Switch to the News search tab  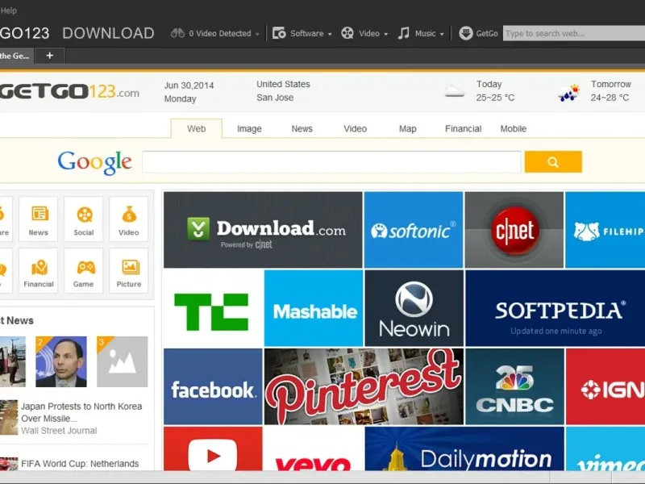tap(302, 129)
